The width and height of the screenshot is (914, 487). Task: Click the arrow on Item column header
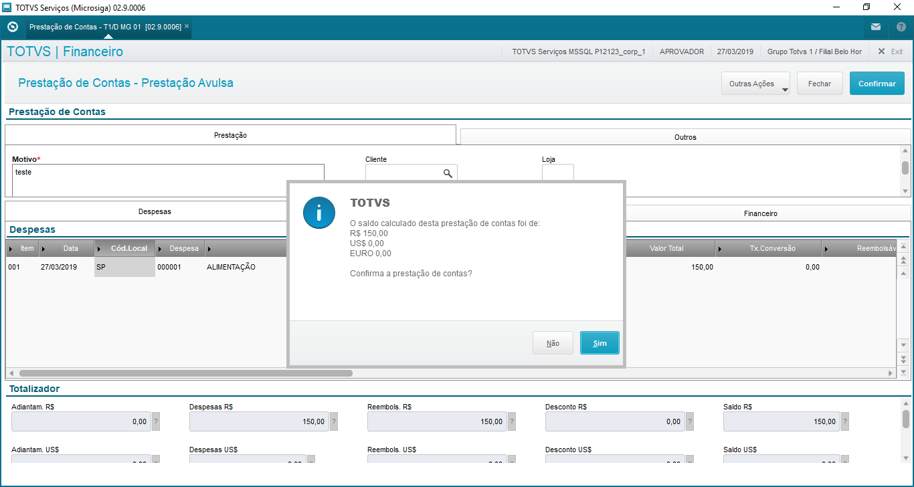[11, 249]
